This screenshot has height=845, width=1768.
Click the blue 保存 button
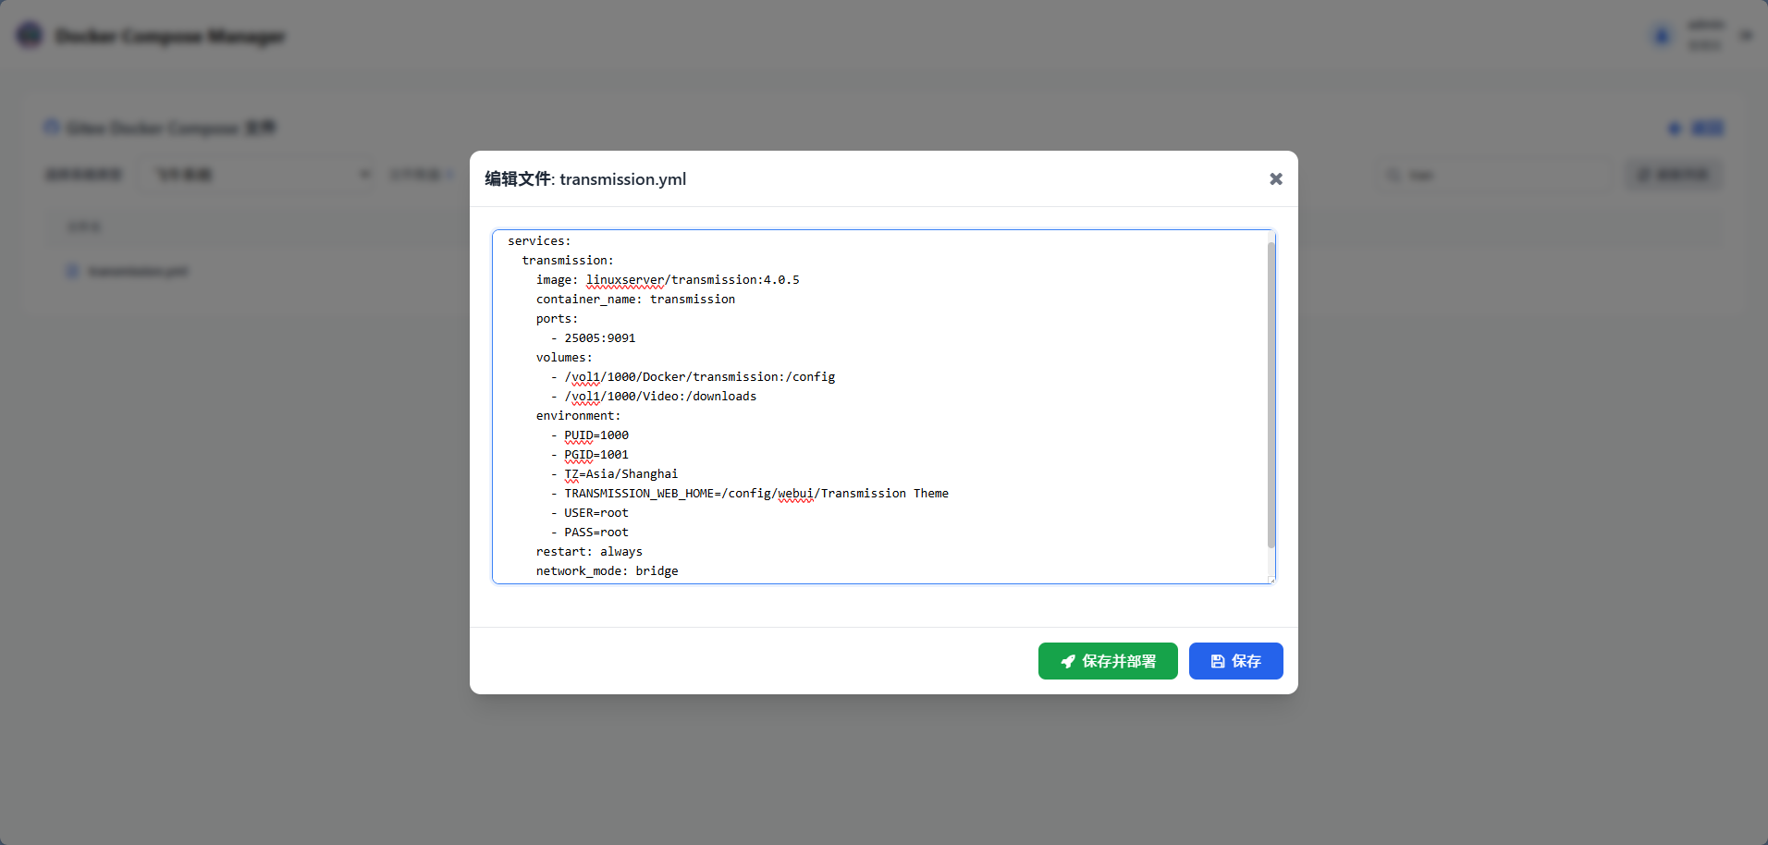coord(1235,661)
